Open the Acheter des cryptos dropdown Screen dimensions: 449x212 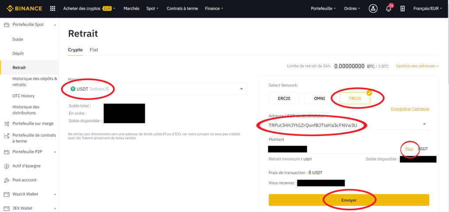[89, 9]
